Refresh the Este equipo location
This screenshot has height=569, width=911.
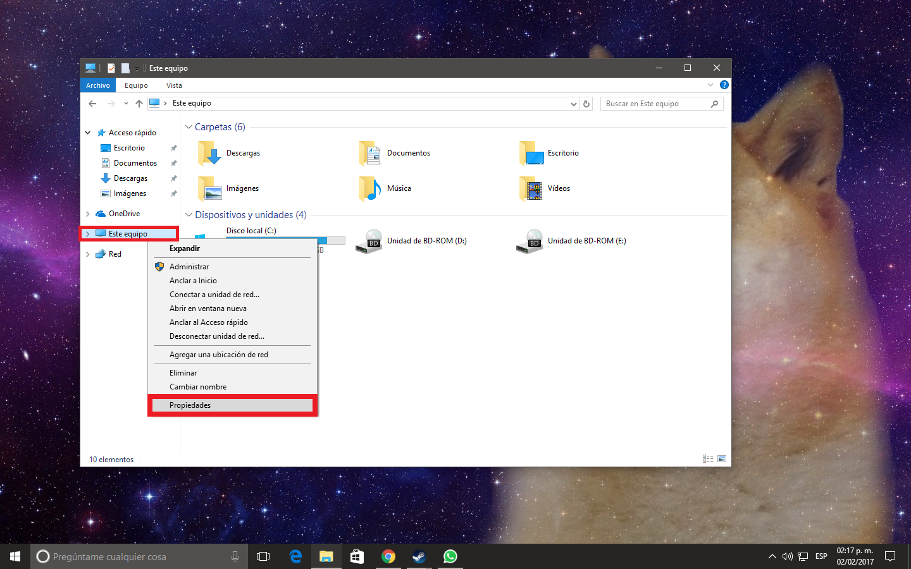[x=586, y=104]
